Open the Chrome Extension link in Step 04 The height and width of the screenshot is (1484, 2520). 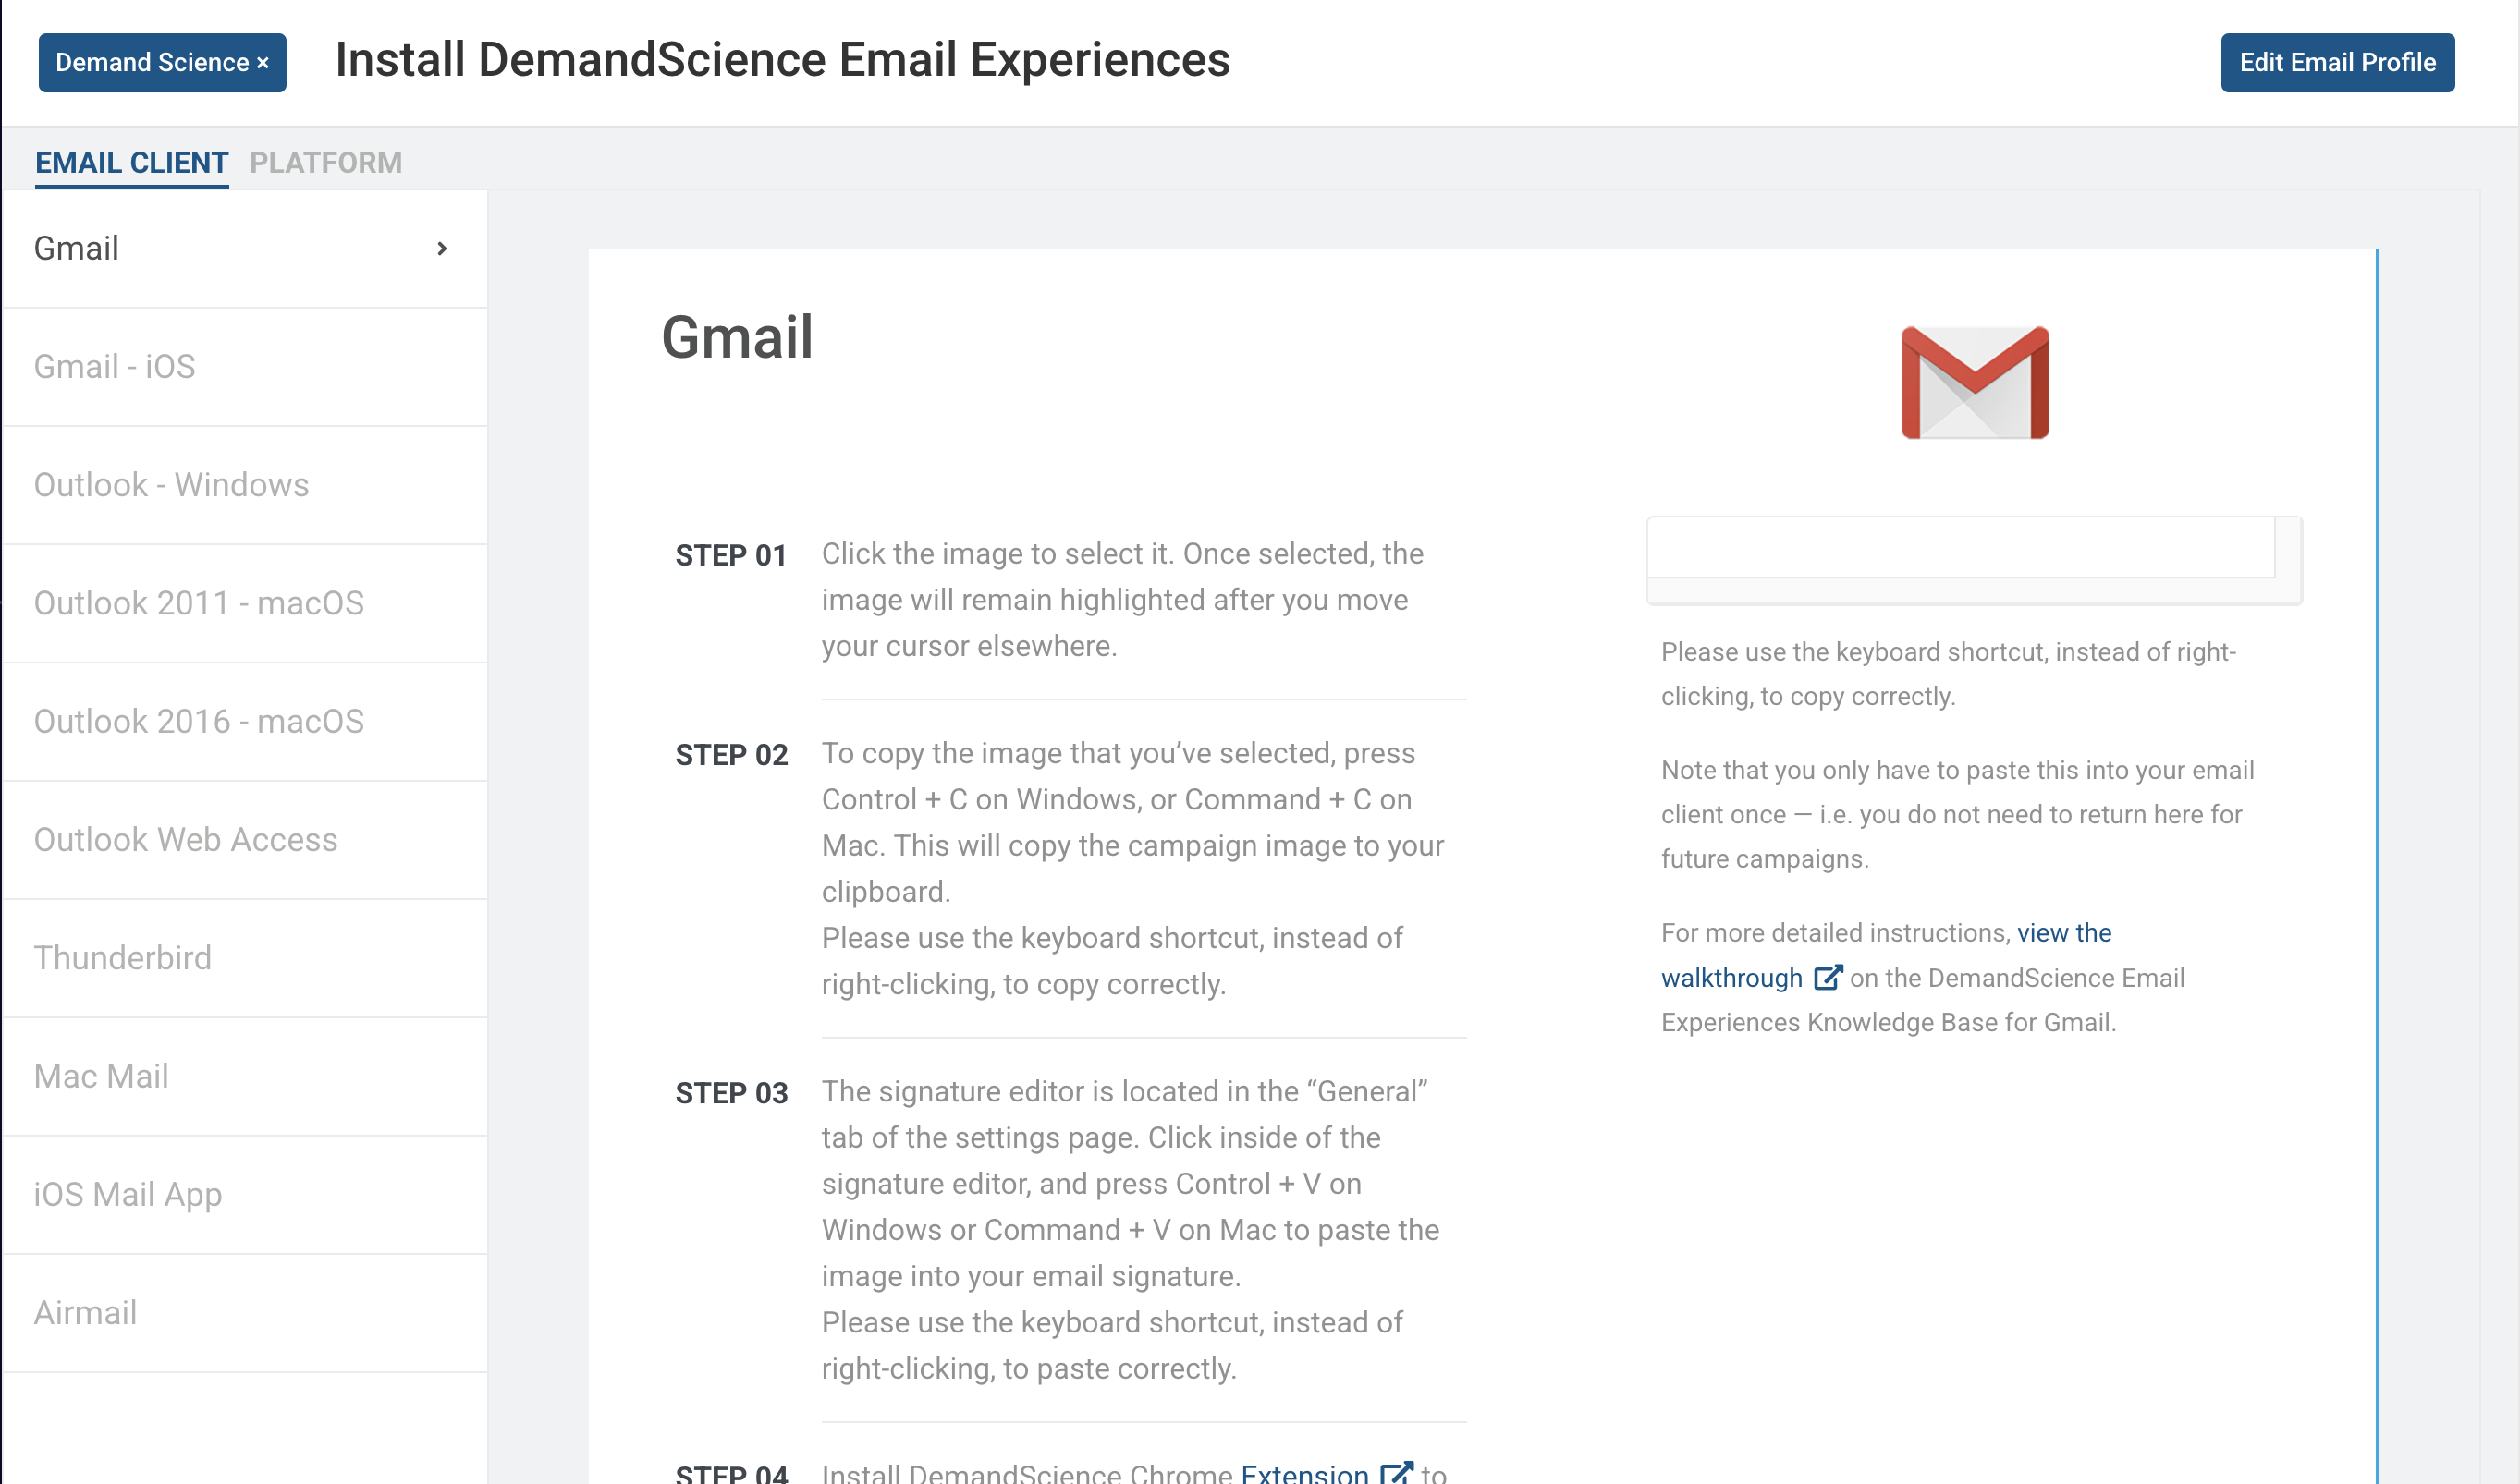(1304, 1472)
